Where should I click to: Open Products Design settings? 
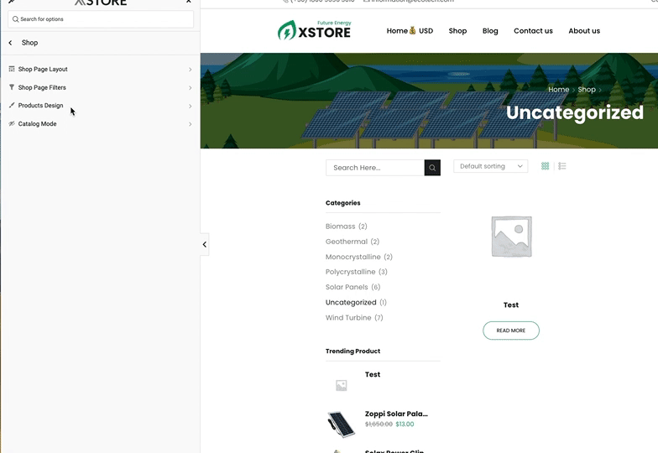pyautogui.click(x=101, y=106)
